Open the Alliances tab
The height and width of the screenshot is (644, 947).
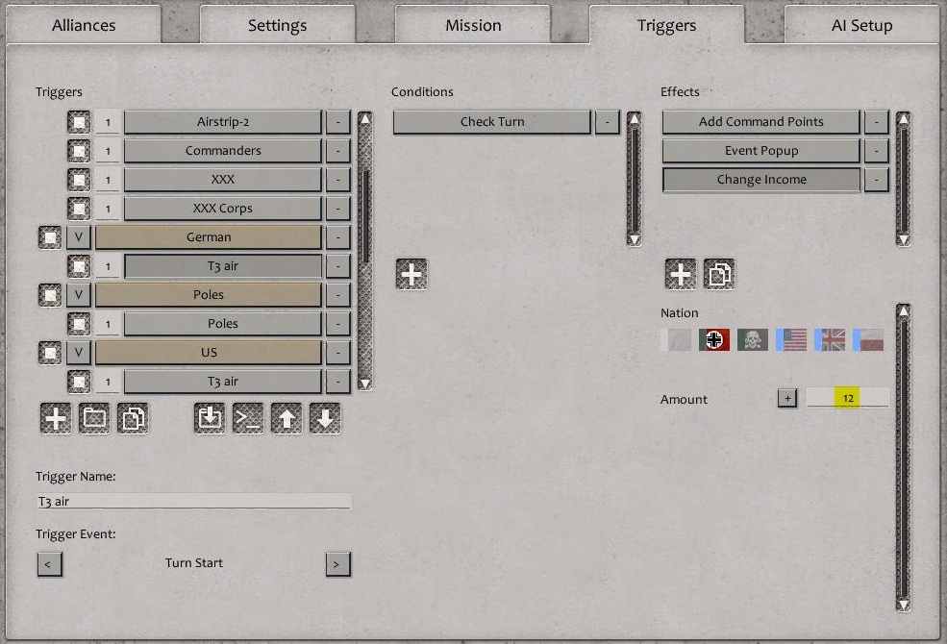pos(84,25)
